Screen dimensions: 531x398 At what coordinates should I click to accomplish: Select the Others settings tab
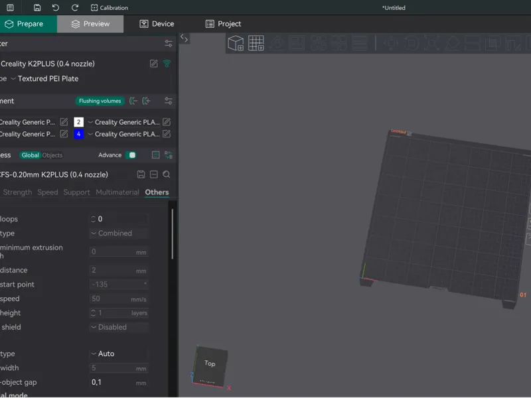click(157, 192)
